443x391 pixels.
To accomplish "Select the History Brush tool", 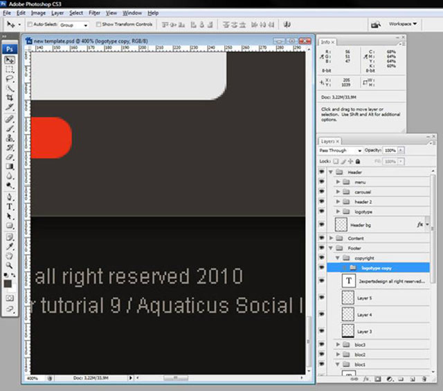I will click(x=10, y=147).
